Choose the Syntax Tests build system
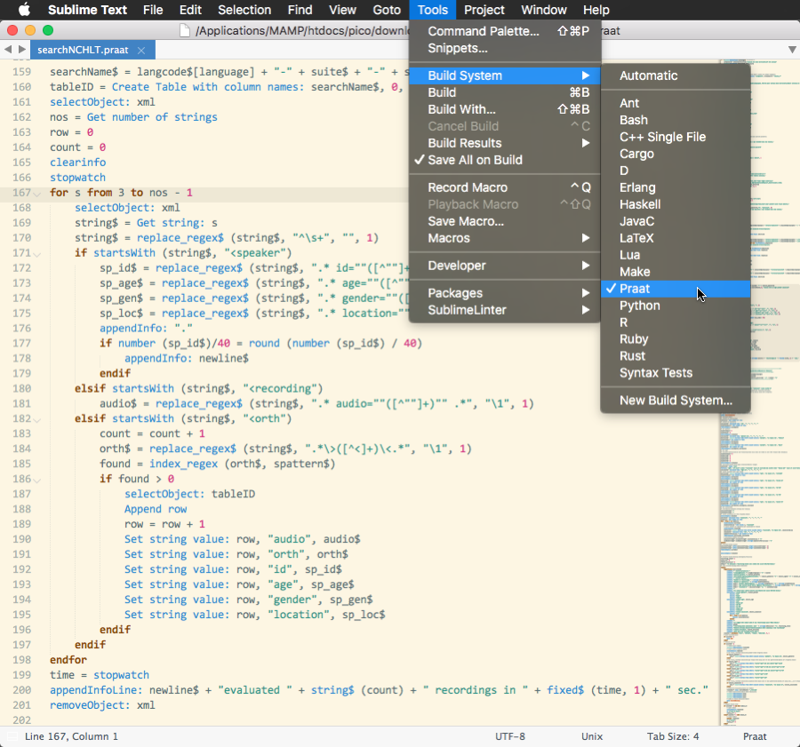The width and height of the screenshot is (800, 747). [x=676, y=373]
